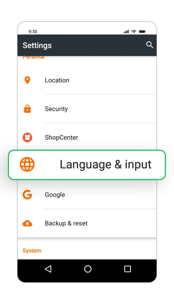Tap the Backup & reset cloud icon

(27, 223)
